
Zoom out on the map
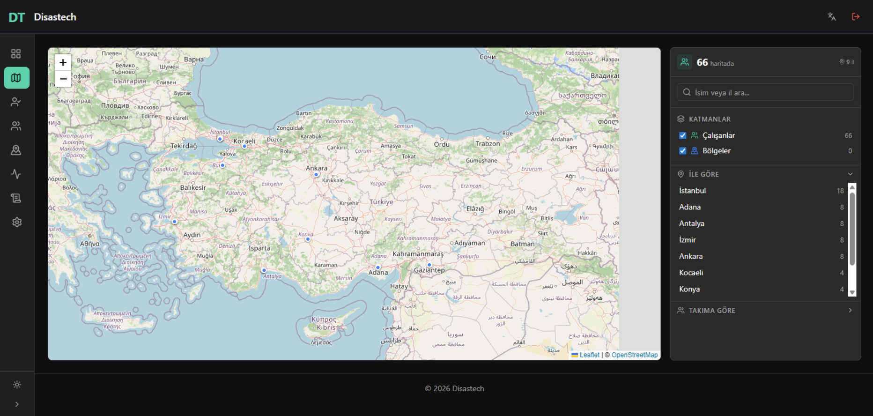pos(63,79)
